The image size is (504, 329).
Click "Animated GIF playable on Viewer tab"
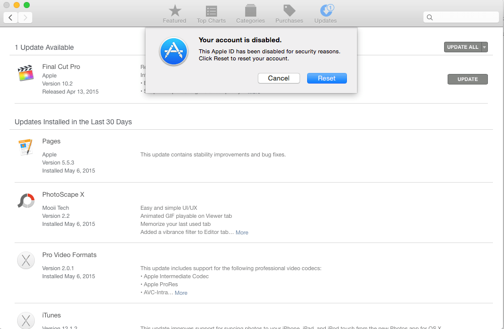(186, 216)
